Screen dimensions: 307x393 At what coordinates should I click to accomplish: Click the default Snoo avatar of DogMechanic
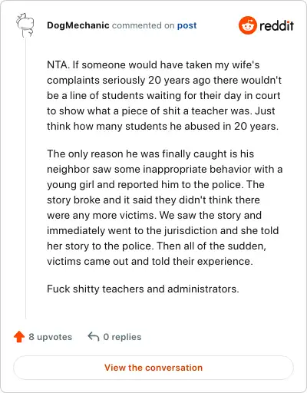tap(25, 25)
